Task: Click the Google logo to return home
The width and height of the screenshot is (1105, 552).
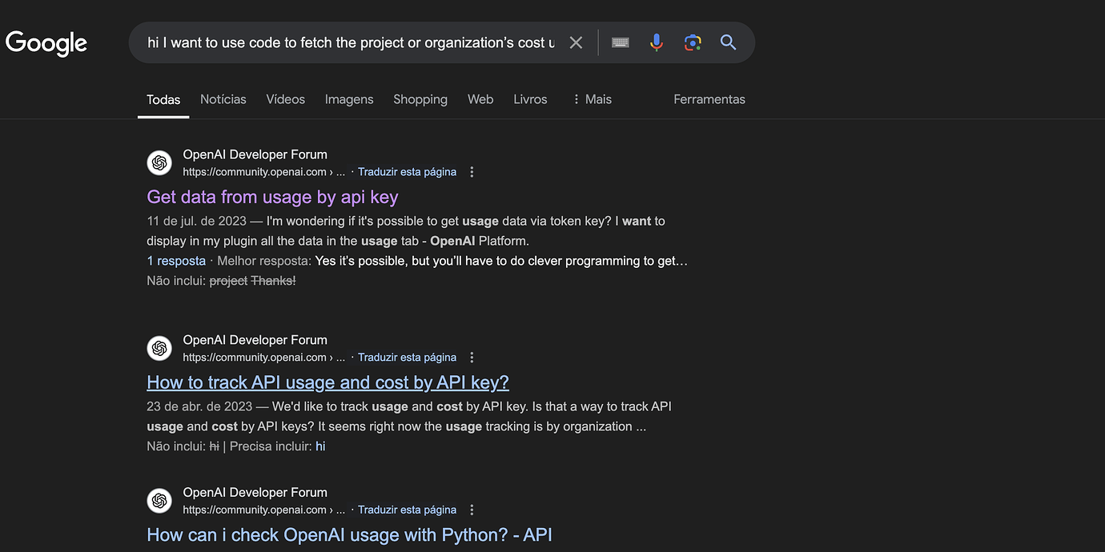Action: (x=46, y=42)
